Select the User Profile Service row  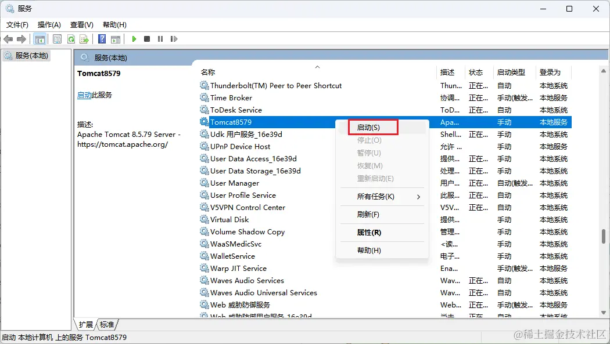(x=385, y=195)
